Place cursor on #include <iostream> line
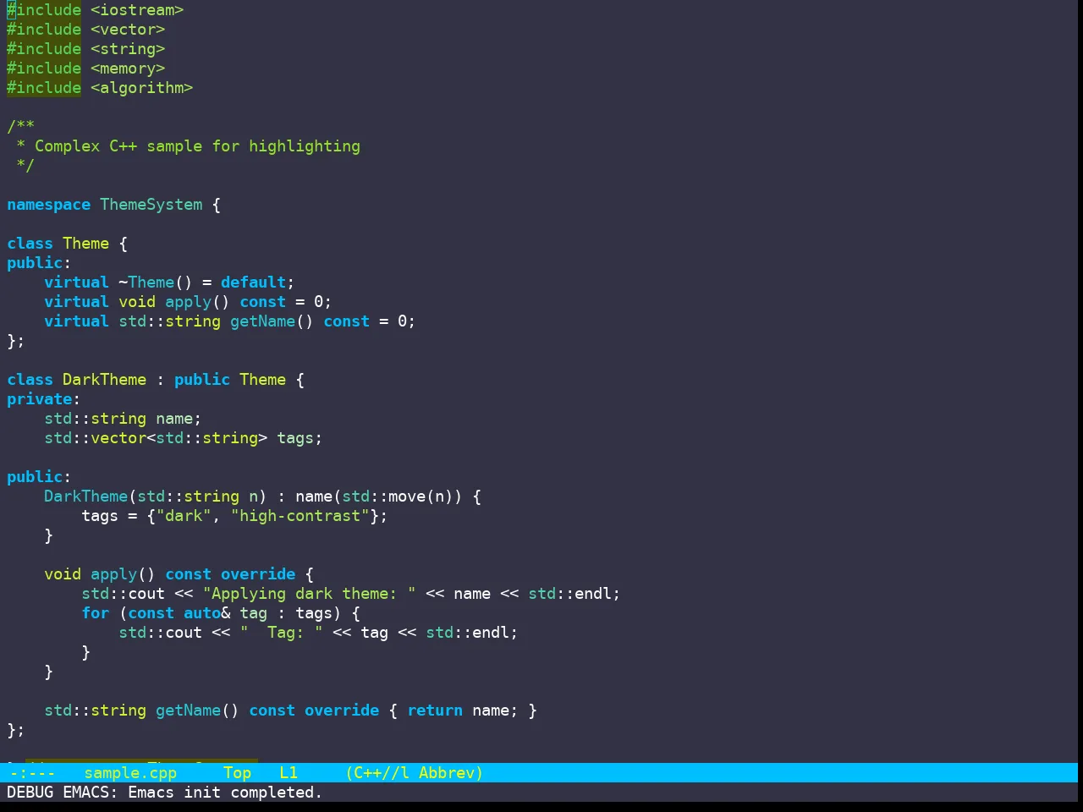 click(95, 10)
